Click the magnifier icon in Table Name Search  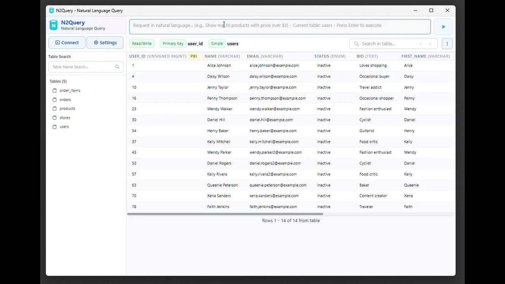tap(117, 67)
